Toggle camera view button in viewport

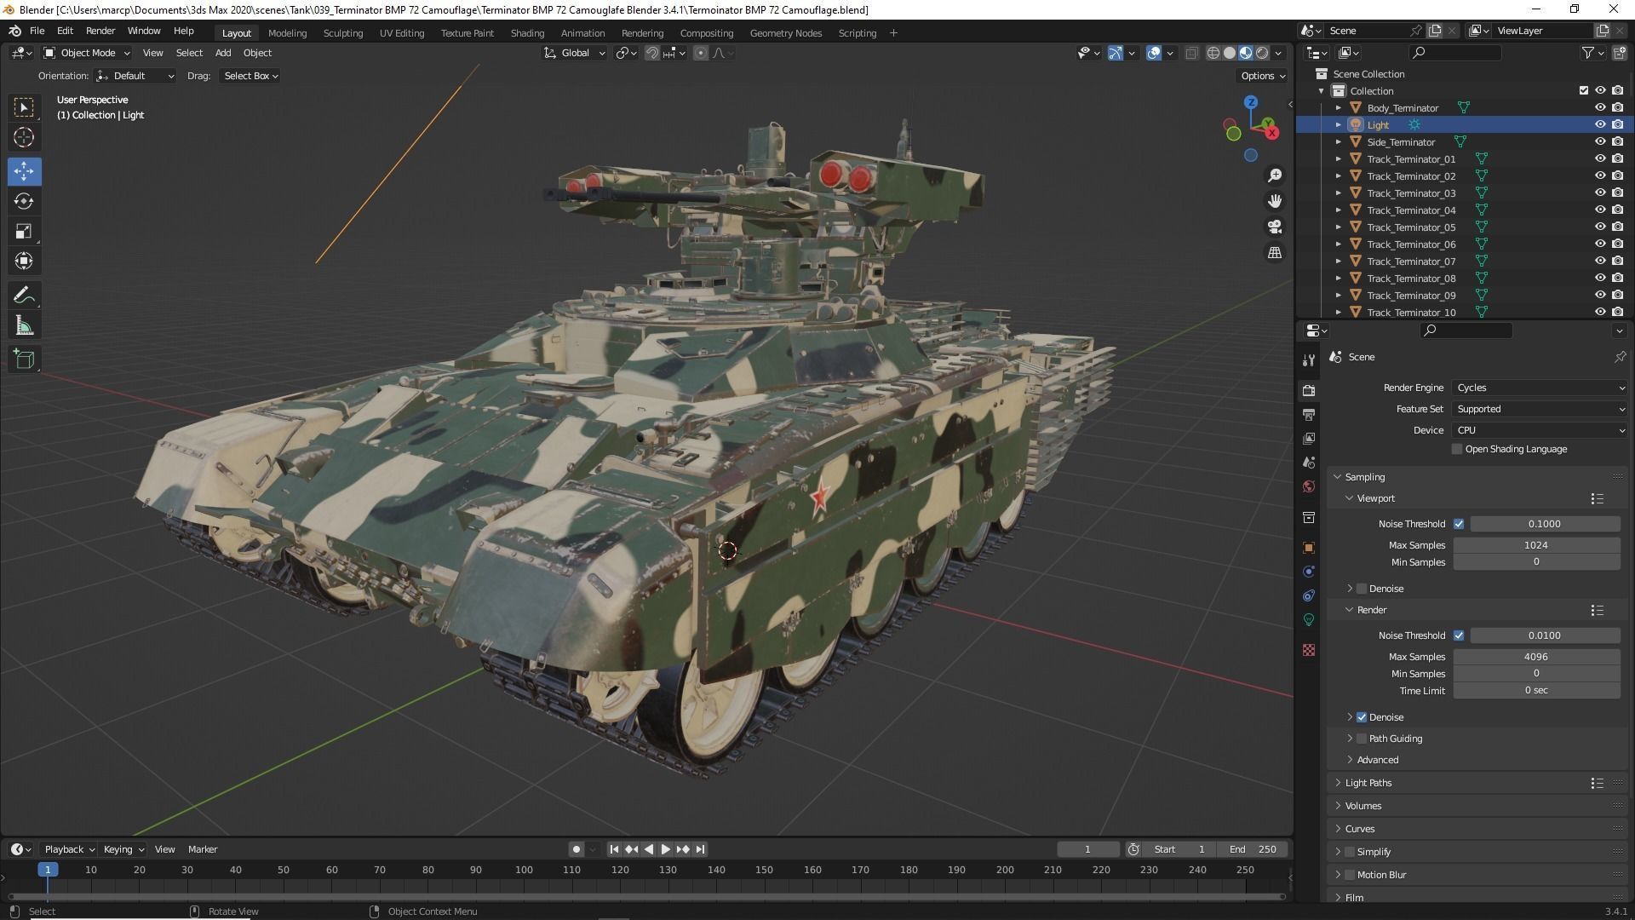point(1275,227)
